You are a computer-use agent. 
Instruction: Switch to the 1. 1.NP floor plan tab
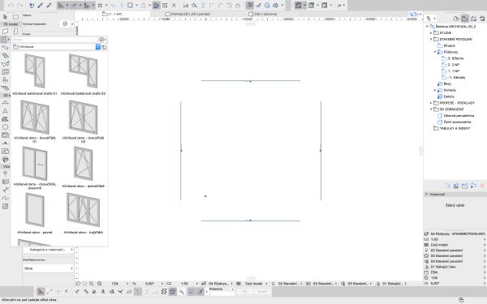tap(113, 14)
